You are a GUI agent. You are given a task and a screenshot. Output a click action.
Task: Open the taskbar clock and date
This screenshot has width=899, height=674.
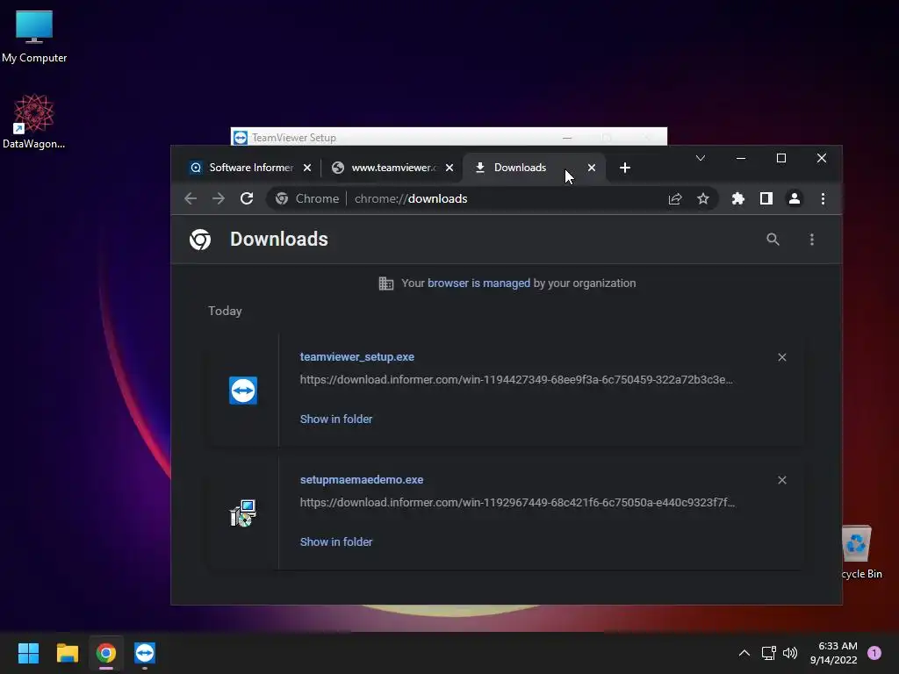834,653
